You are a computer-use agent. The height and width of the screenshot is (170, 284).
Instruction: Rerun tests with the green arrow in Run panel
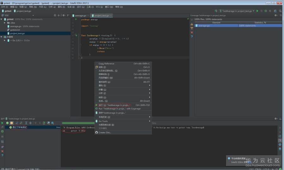(x=2, y=123)
